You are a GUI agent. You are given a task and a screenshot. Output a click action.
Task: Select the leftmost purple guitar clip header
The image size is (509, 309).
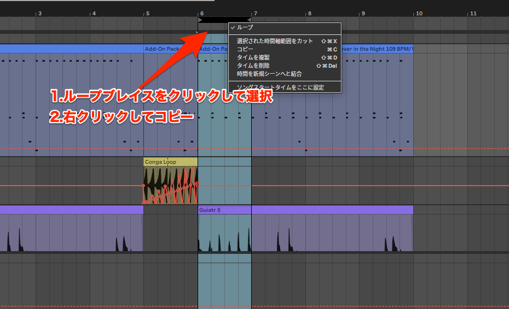click(x=71, y=210)
